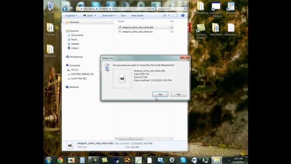Launch Google Chrome from the taskbar

tap(60, 160)
